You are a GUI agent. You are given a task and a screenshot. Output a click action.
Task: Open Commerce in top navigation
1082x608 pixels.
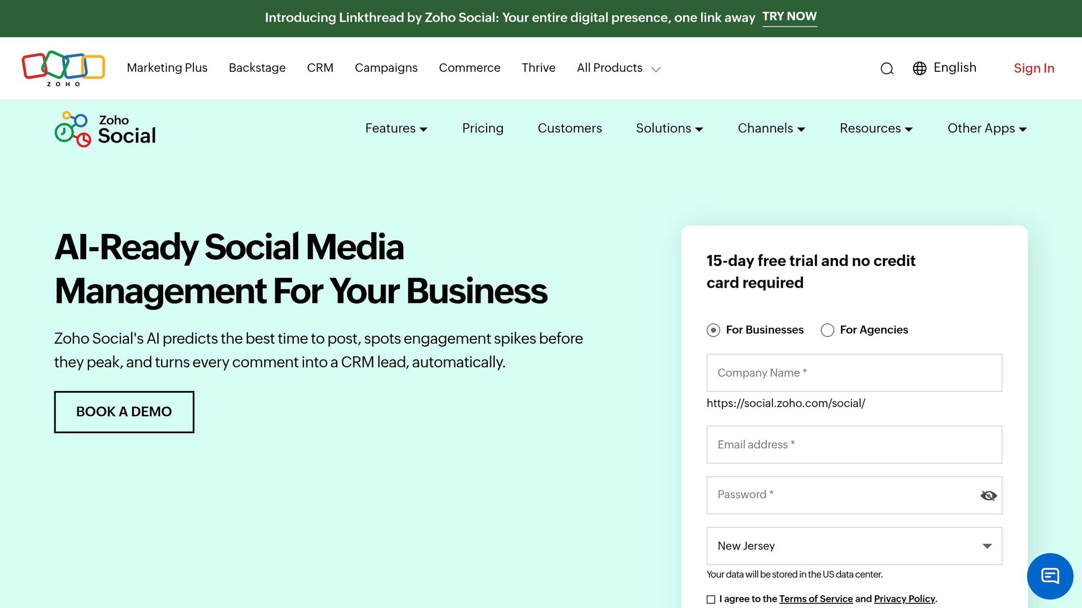click(470, 68)
